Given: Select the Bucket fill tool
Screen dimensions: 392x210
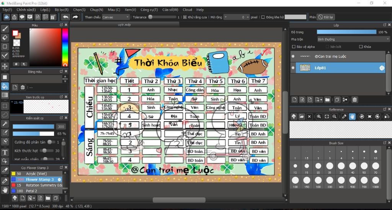Looking at the screenshot, I should coord(5,86).
